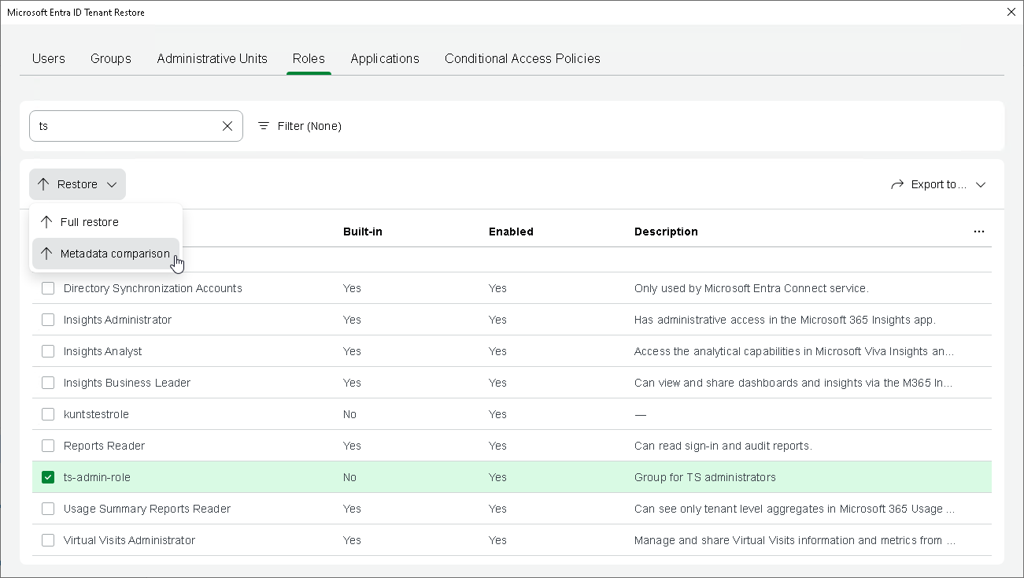Choose Metadata comparison from Restore menu
Viewport: 1024px width, 578px height.
point(115,254)
